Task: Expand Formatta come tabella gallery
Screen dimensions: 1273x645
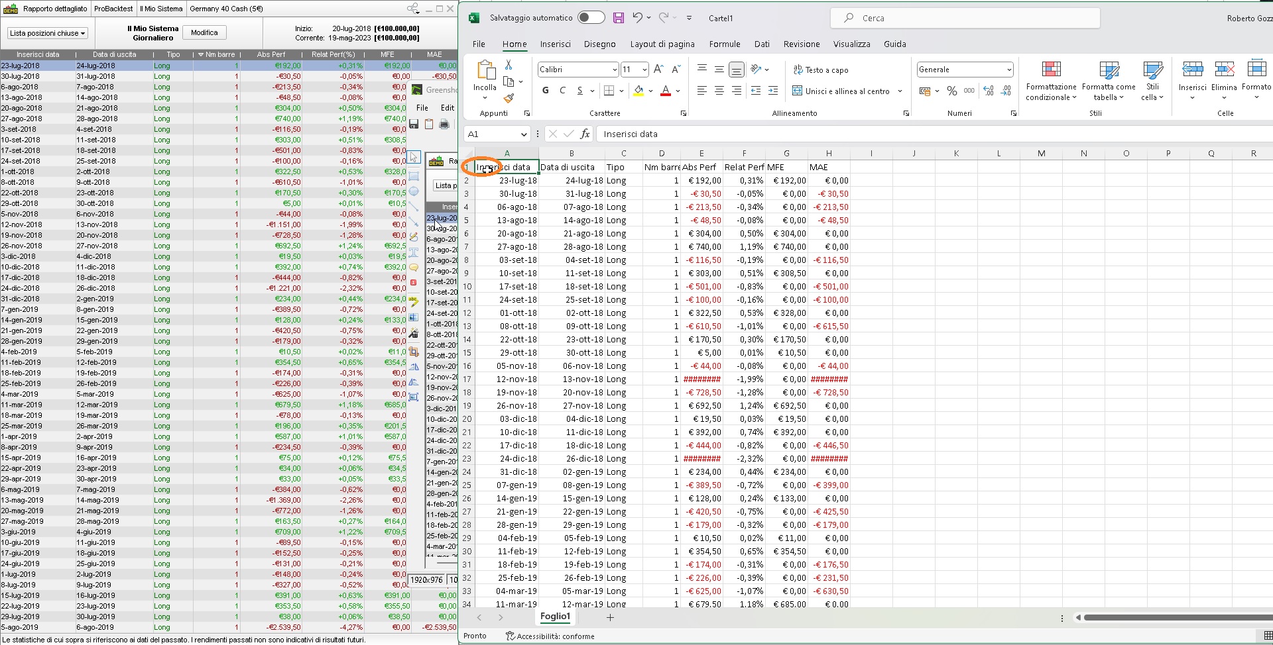Action: (1109, 82)
